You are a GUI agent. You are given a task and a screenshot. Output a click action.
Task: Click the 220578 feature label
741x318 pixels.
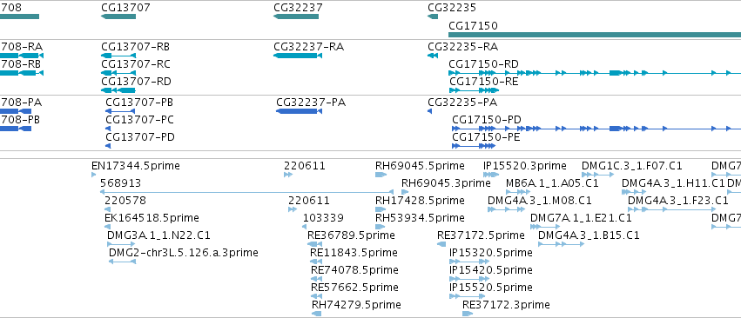[125, 201]
